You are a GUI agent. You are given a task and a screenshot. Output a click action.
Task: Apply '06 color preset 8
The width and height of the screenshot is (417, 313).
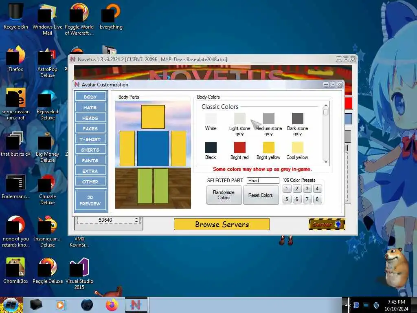point(317,199)
